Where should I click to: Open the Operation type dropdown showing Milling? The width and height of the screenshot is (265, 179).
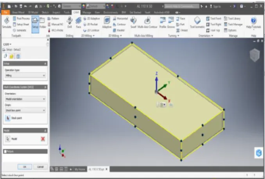[x=25, y=75]
